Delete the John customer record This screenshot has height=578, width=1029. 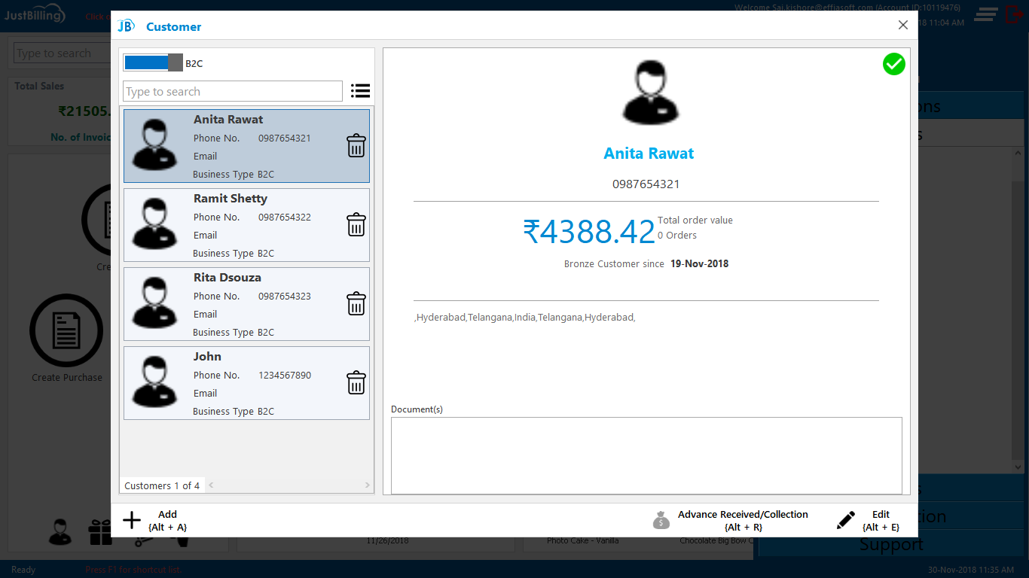(356, 382)
